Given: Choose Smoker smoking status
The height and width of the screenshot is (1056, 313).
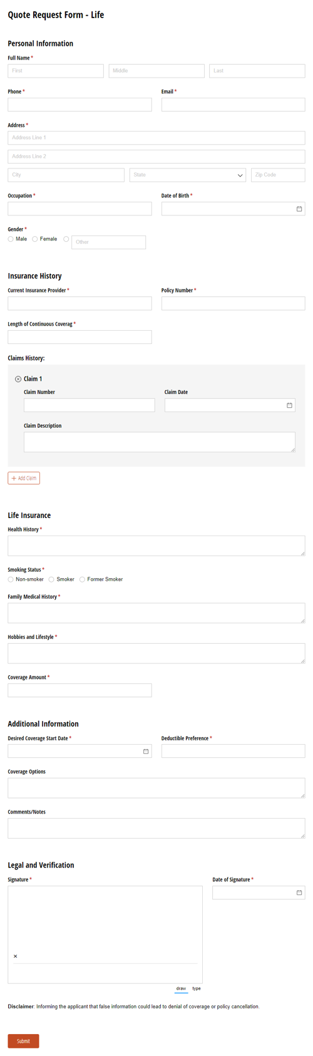Looking at the screenshot, I should [51, 579].
